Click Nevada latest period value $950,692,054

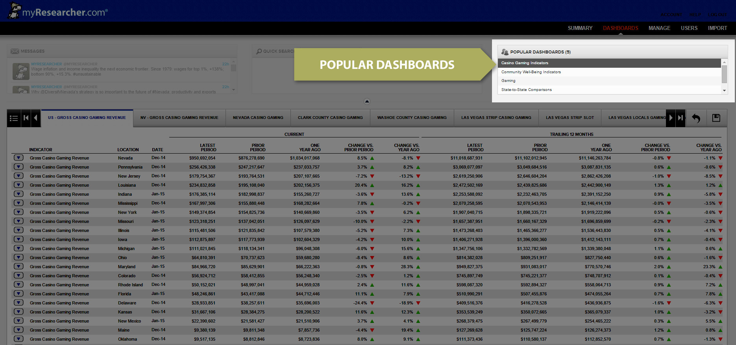(202, 158)
